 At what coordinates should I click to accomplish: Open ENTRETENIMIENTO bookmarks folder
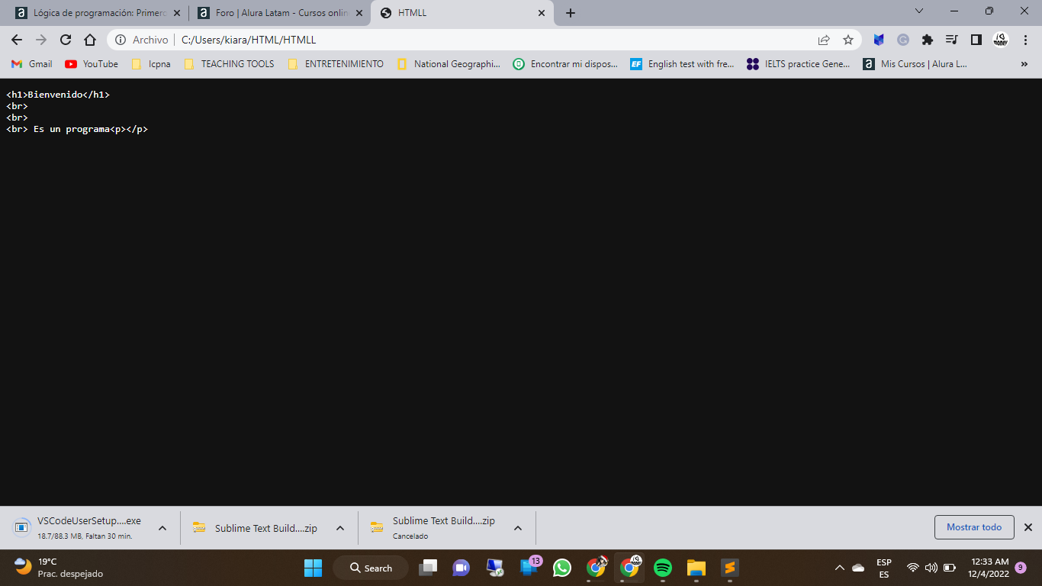tap(336, 64)
